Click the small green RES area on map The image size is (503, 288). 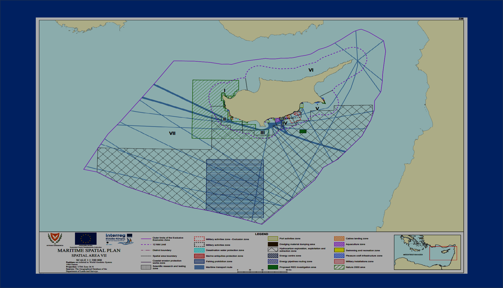pos(303,131)
